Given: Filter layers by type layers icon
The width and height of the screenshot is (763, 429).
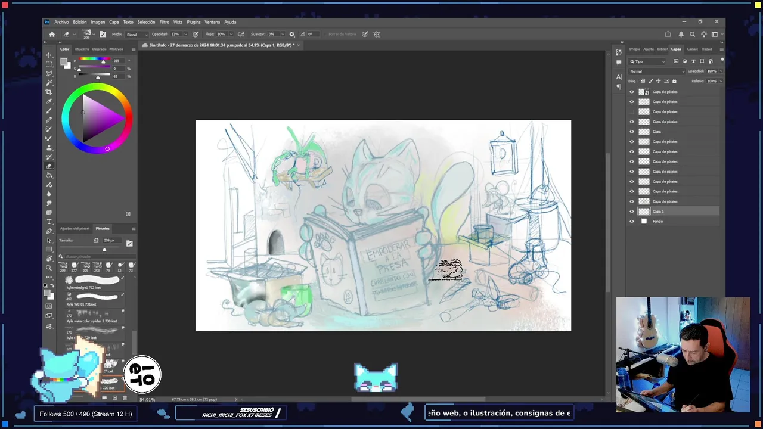Looking at the screenshot, I should 693,61.
